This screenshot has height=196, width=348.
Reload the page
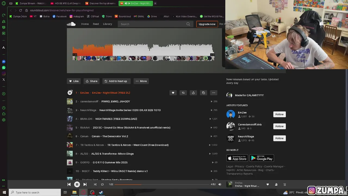(20, 10)
